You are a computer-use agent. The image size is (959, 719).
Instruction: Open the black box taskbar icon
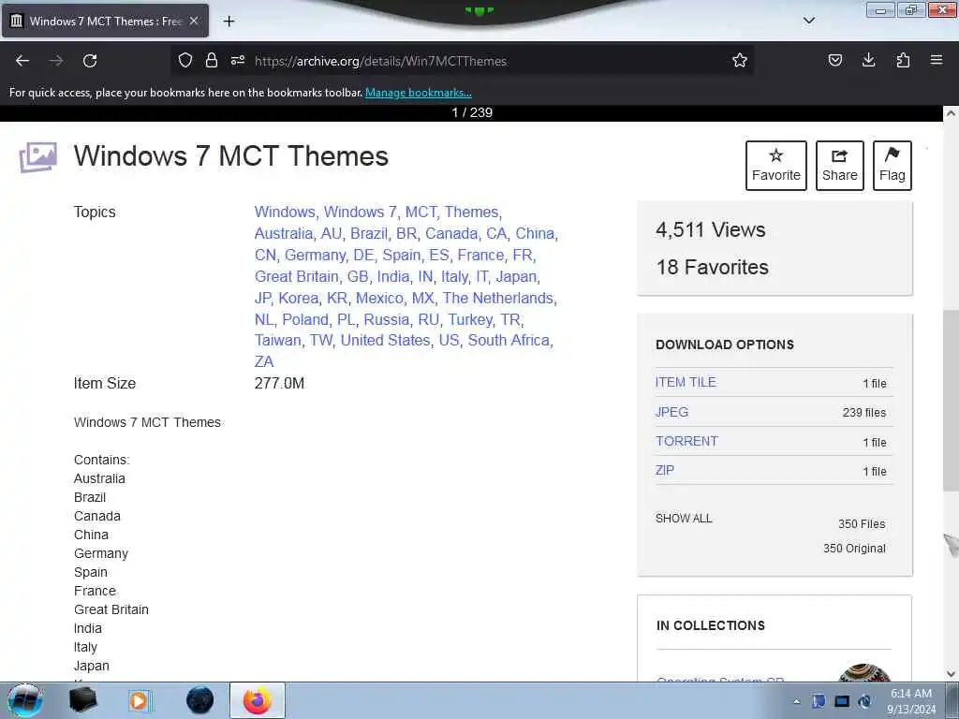point(82,700)
